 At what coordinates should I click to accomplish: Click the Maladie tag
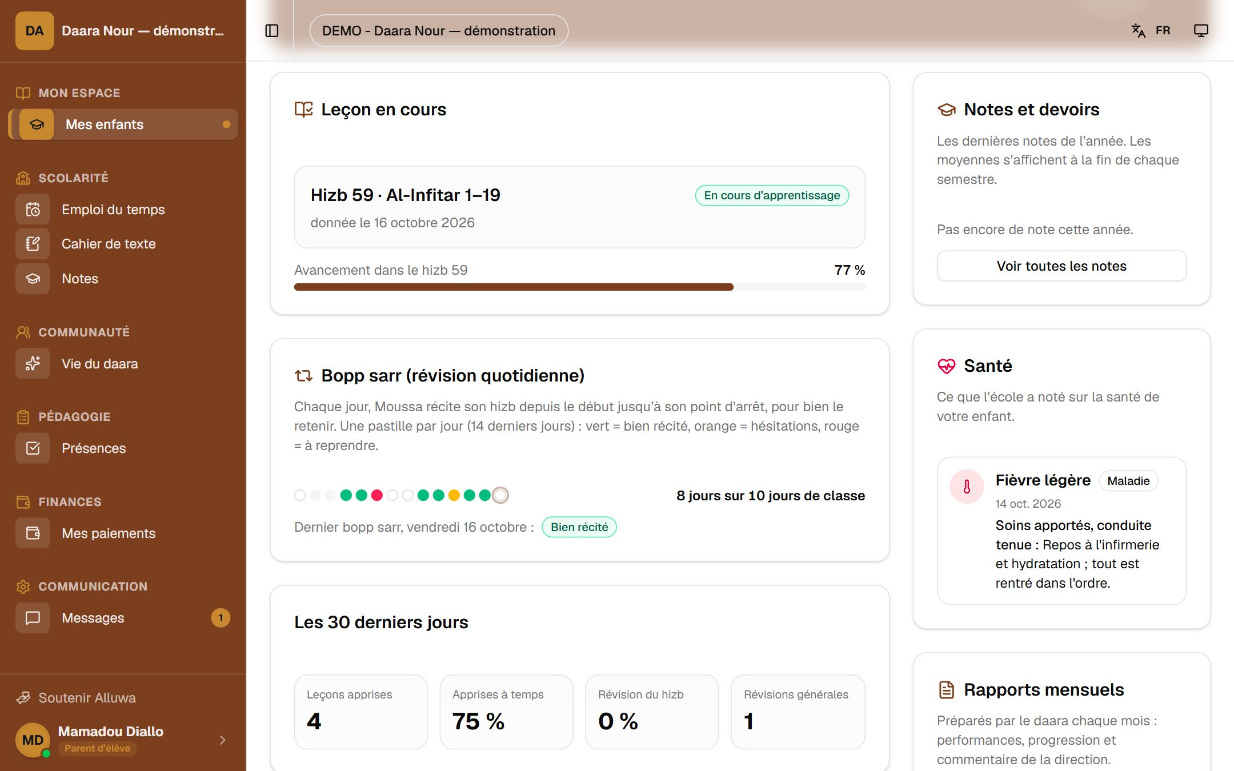(1128, 481)
